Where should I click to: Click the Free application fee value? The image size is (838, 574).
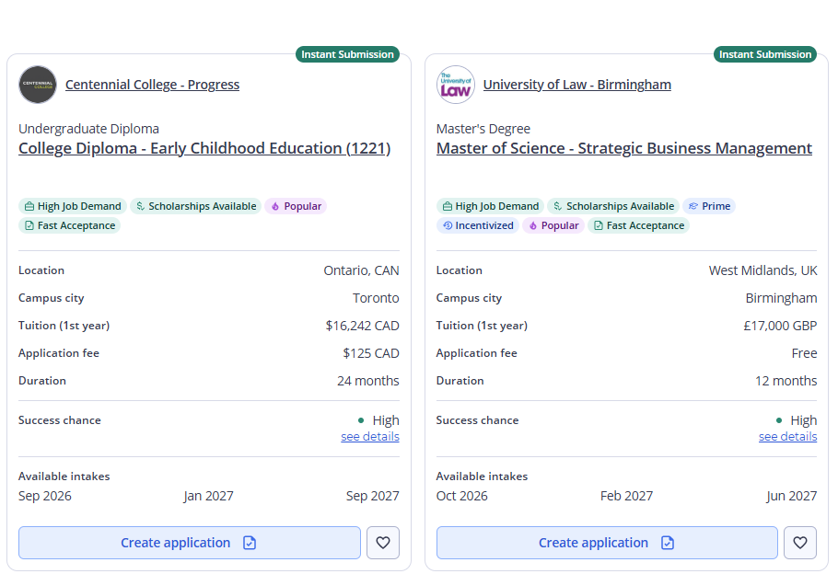click(804, 353)
